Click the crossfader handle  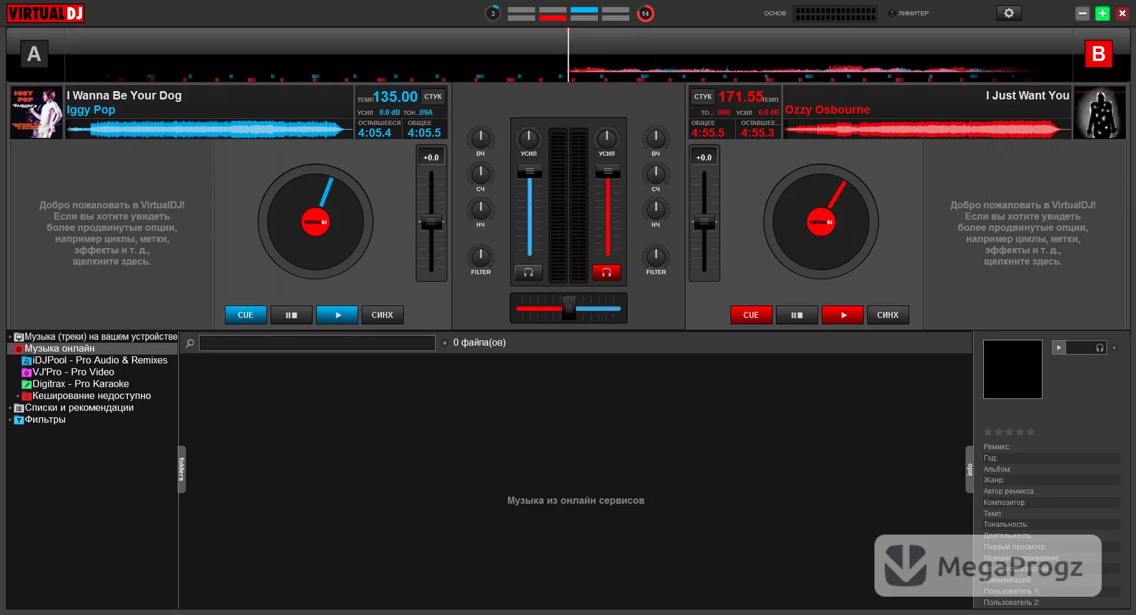[x=569, y=308]
